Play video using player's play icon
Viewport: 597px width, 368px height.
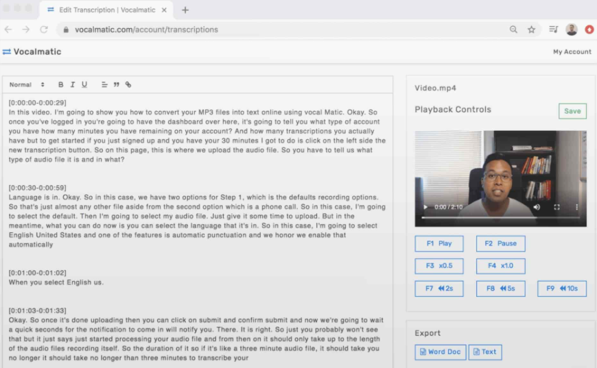pyautogui.click(x=425, y=207)
